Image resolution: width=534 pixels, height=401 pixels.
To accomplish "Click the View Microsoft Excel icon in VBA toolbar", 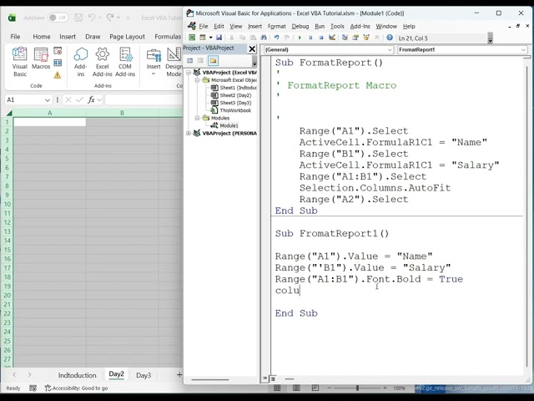I will coord(192,38).
